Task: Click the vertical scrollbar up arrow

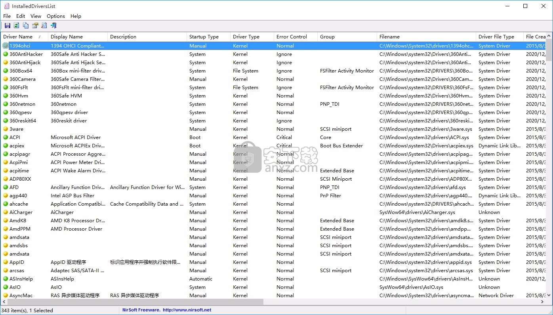Action: click(549, 36)
